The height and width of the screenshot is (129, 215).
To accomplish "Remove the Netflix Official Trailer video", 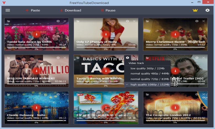I will [x=204, y=58].
